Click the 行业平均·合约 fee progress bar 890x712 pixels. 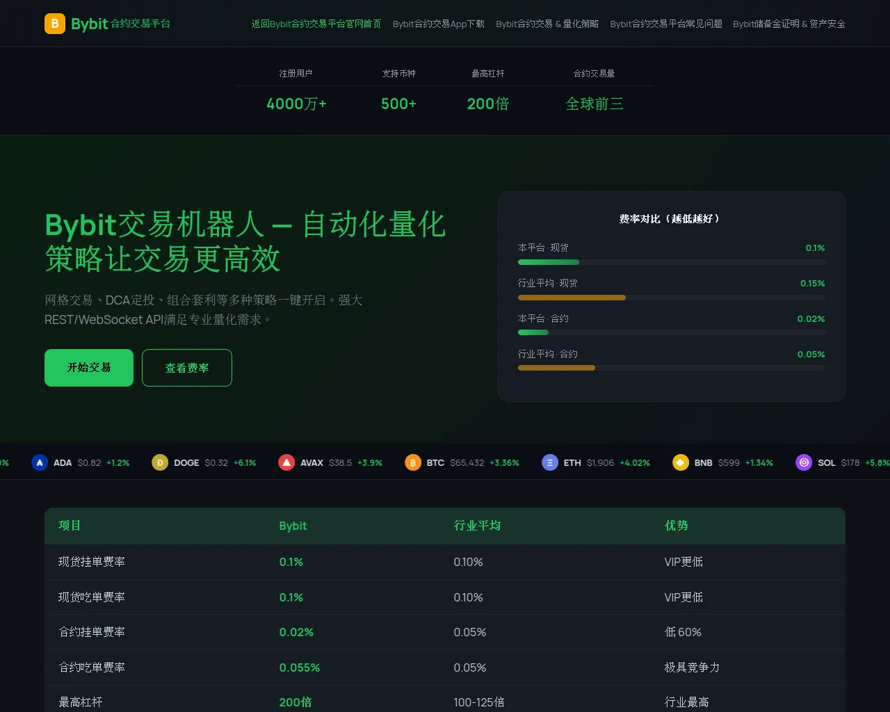671,368
